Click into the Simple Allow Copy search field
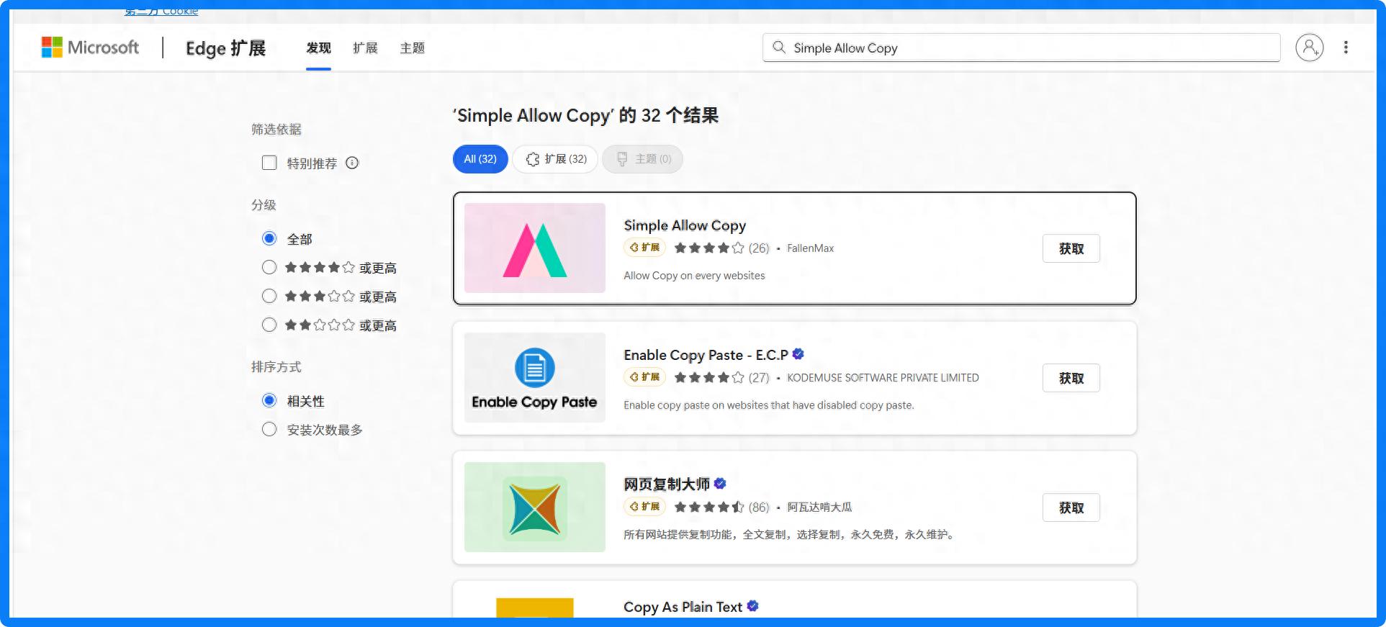 1021,48
